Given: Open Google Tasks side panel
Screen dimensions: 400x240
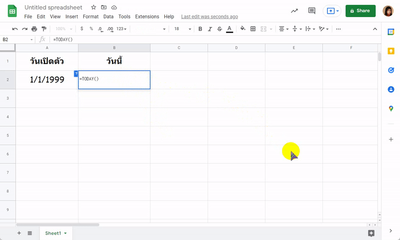Looking at the screenshot, I should pos(391,70).
